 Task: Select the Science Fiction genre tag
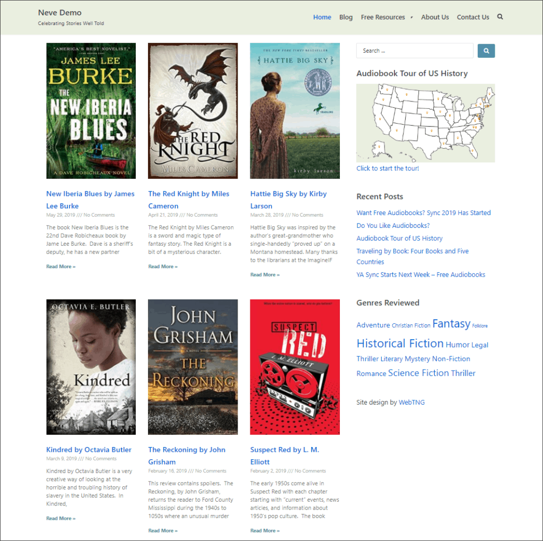tap(418, 373)
